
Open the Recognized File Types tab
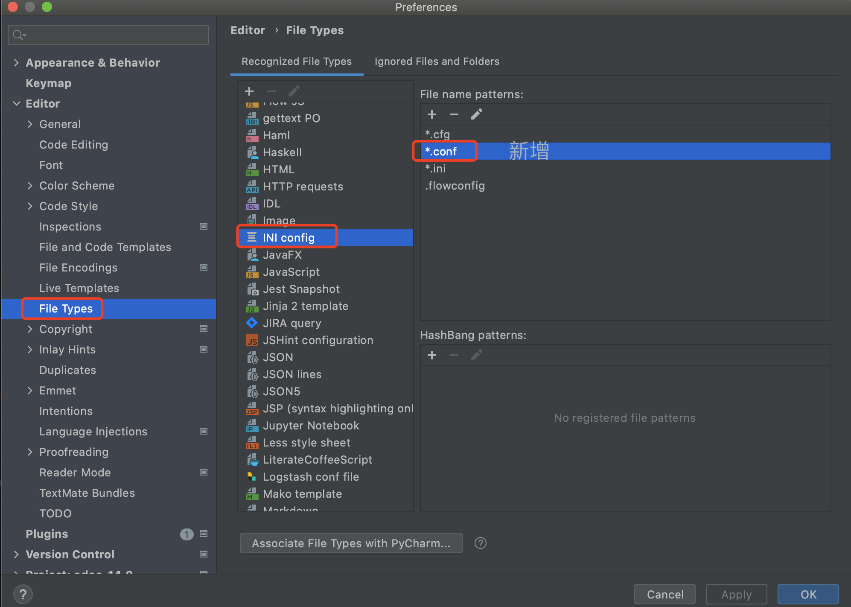click(297, 61)
